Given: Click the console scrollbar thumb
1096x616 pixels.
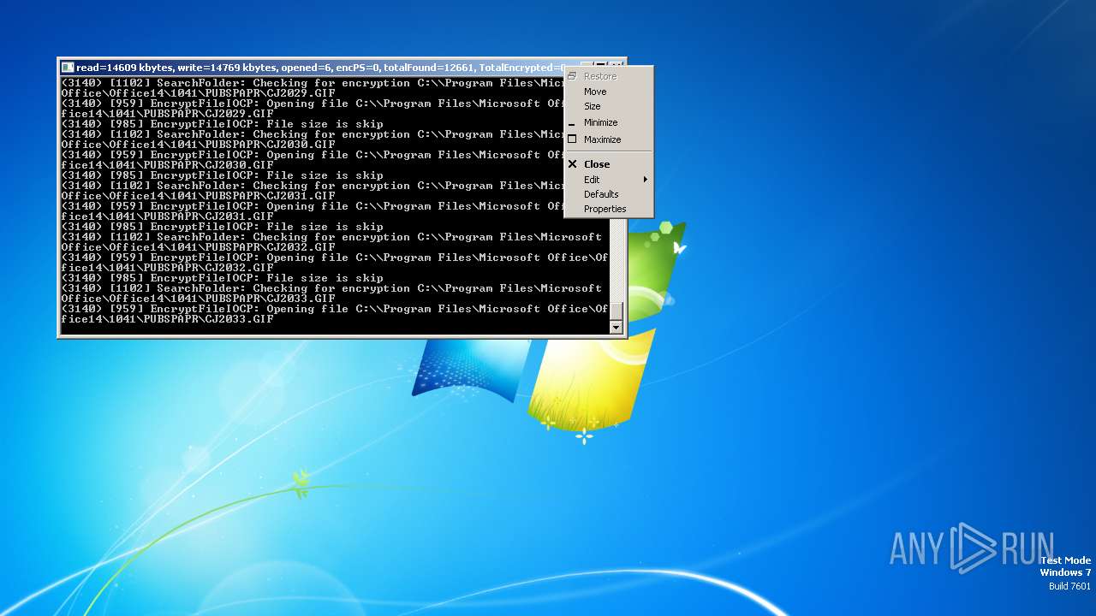Looking at the screenshot, I should 616,311.
